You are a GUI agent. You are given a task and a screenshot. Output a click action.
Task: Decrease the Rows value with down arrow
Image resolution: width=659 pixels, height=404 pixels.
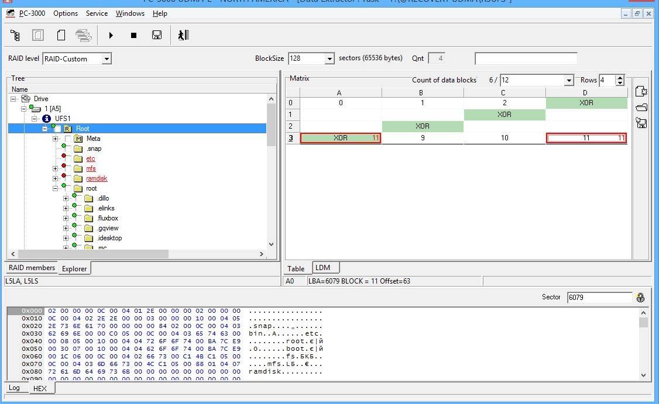[620, 83]
